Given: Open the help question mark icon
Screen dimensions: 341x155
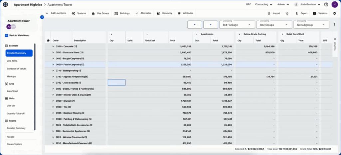Looking at the screenshot, I should 326,4.
